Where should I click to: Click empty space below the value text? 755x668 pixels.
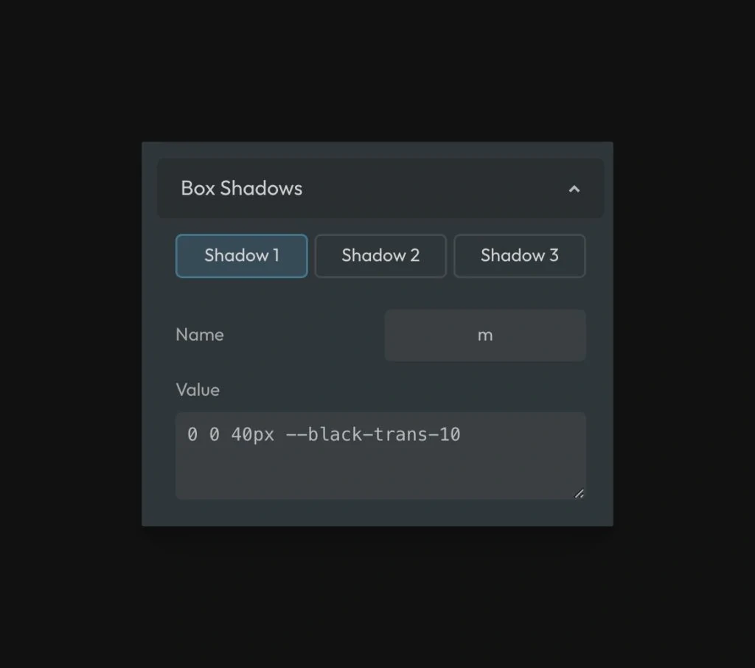(x=369, y=476)
